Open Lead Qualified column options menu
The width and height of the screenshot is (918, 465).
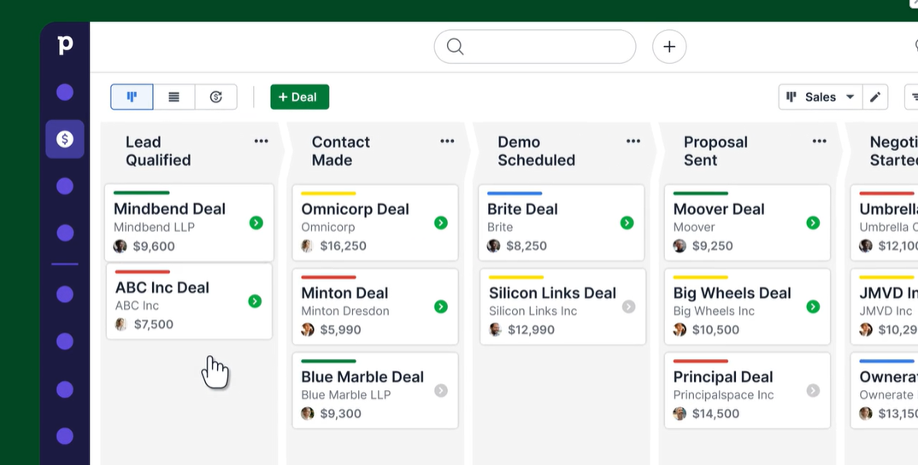click(261, 141)
